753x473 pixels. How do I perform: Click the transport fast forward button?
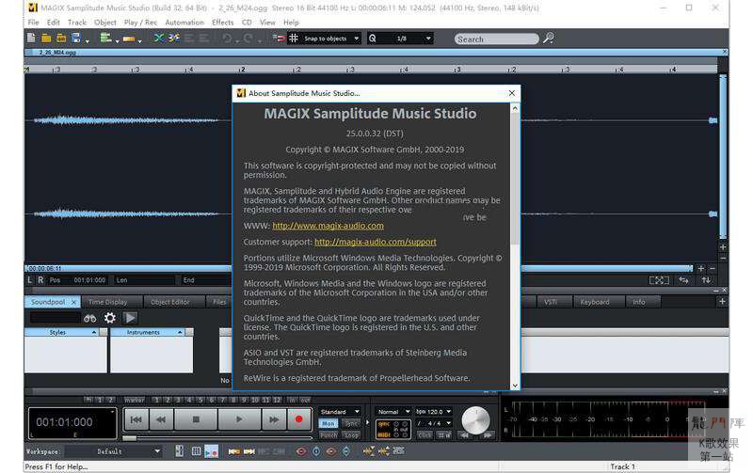click(274, 419)
